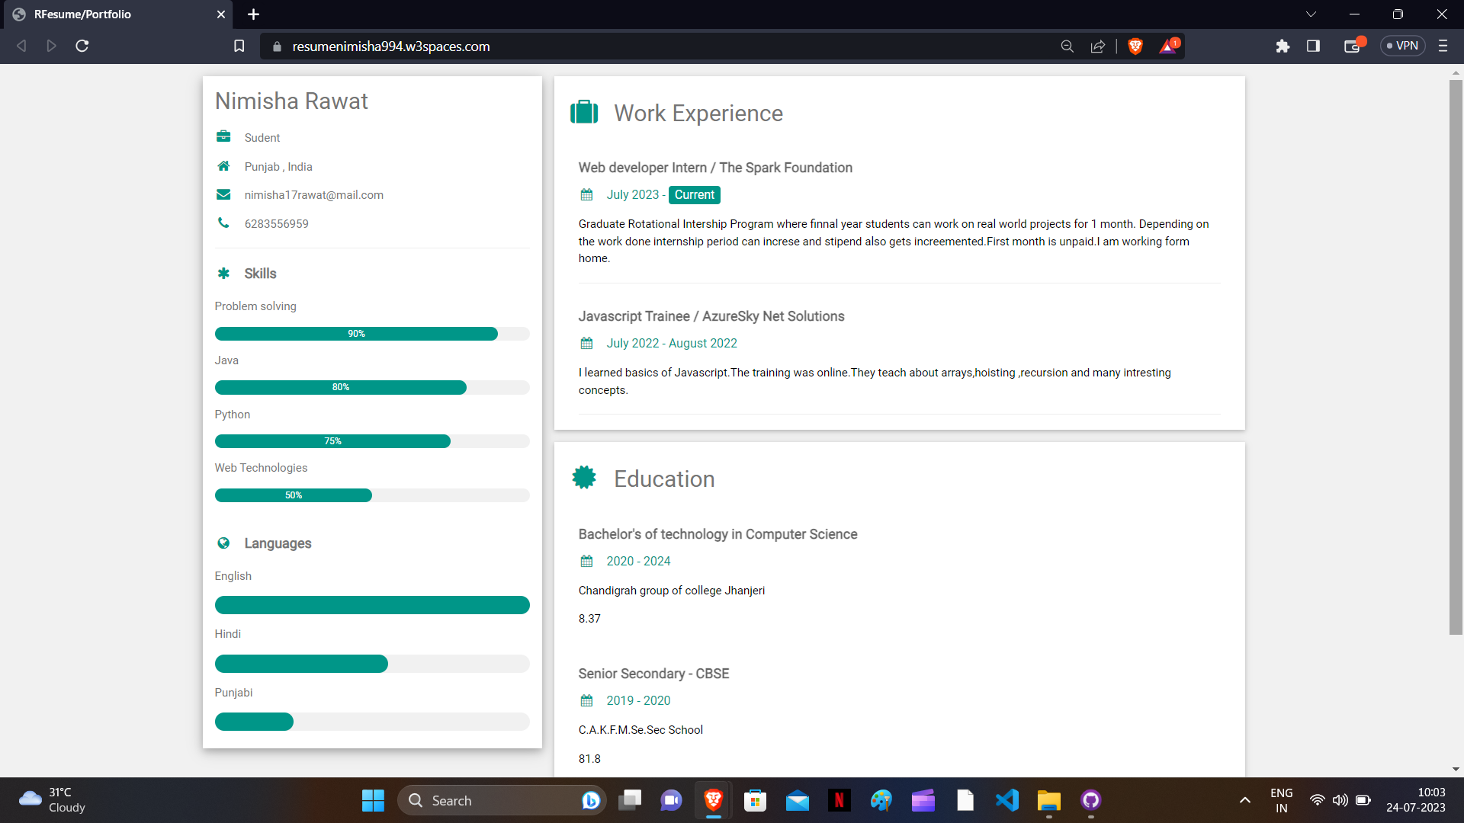
Task: Click the Brave Shields lion icon
Action: [x=1135, y=46]
